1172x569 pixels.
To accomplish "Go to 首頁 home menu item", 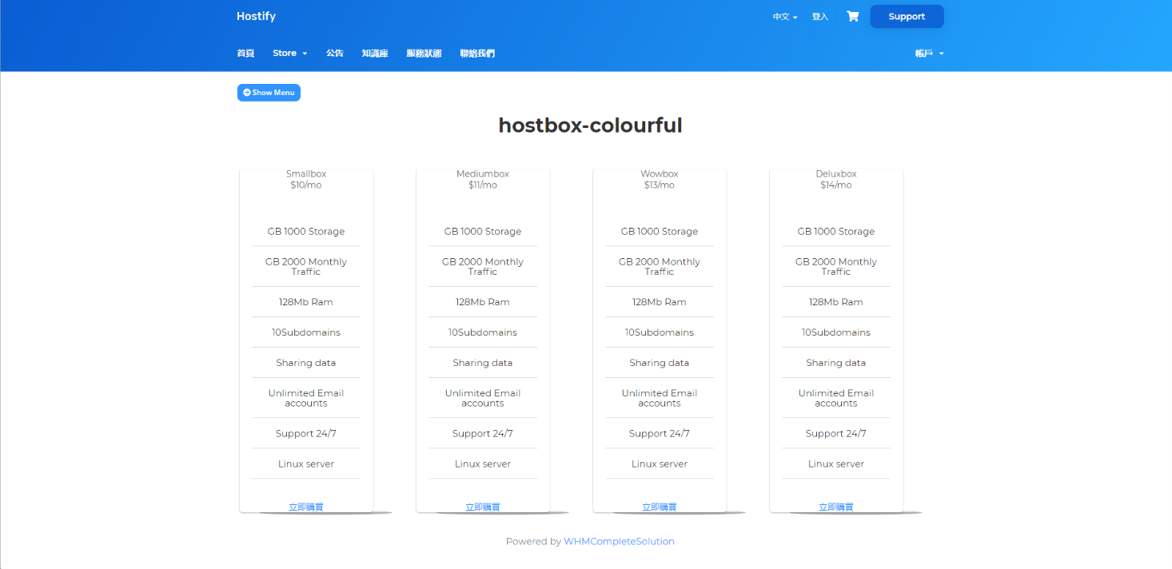I will tap(245, 54).
